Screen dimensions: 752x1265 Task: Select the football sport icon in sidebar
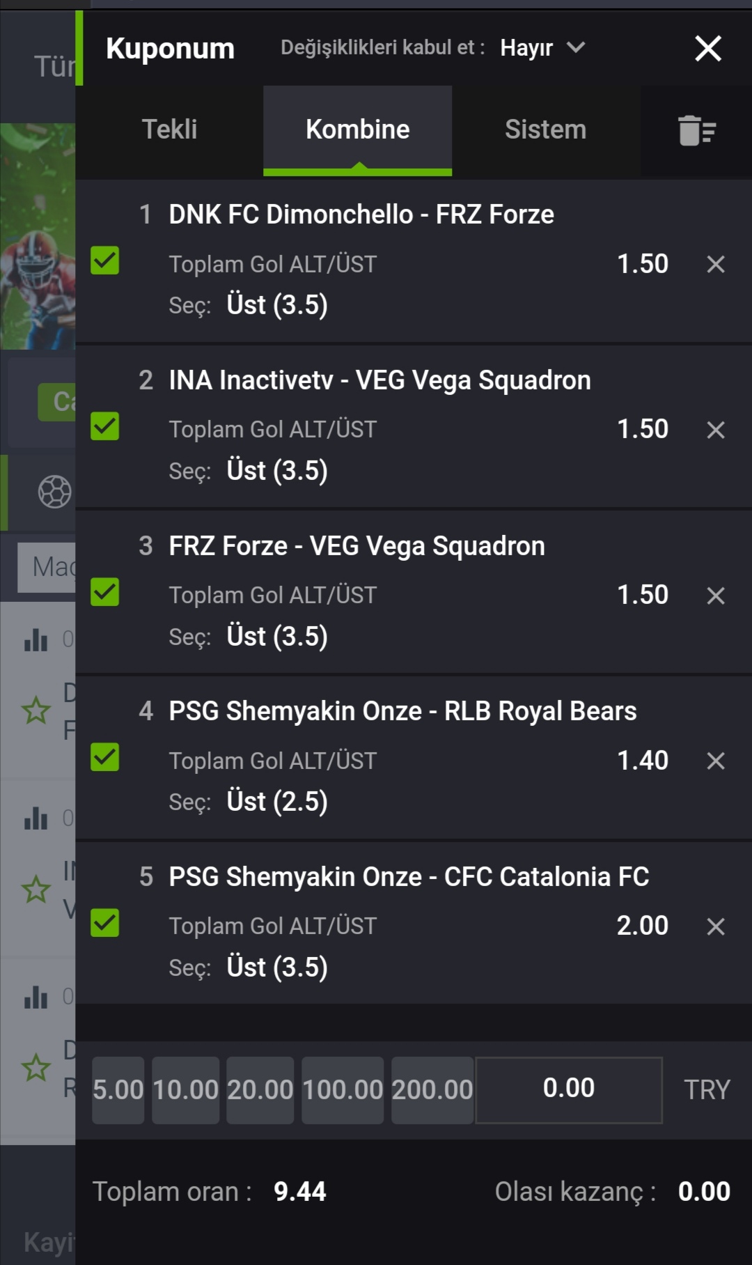[55, 492]
